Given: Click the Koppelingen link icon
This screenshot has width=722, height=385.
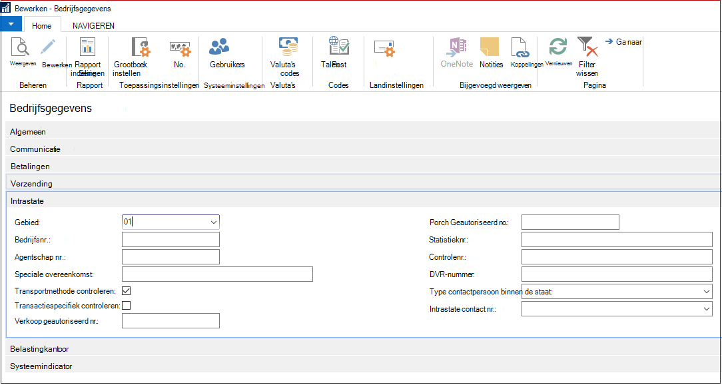Looking at the screenshot, I should [522, 47].
